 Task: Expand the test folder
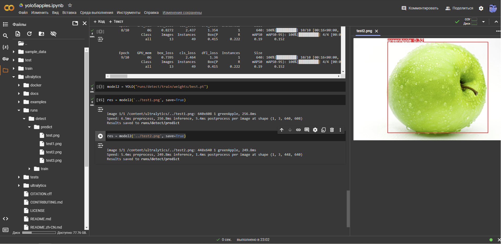[14, 60]
